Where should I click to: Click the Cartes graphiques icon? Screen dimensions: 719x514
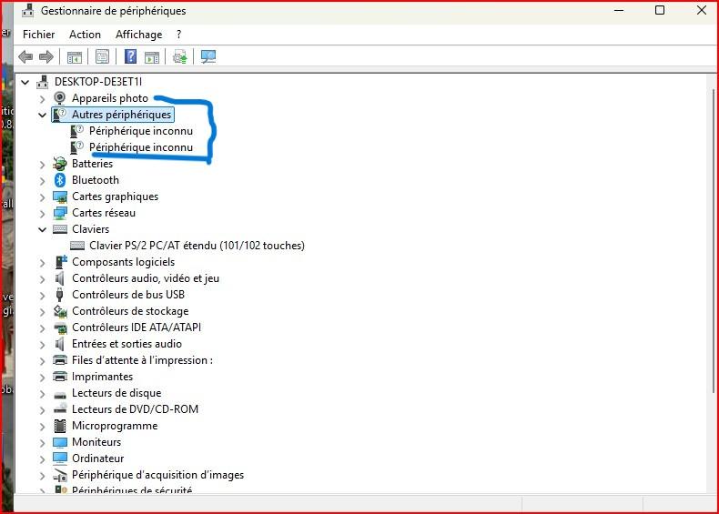click(60, 197)
